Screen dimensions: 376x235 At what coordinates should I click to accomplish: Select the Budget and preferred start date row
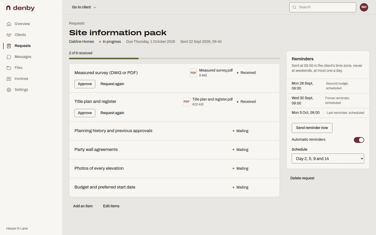(174, 187)
